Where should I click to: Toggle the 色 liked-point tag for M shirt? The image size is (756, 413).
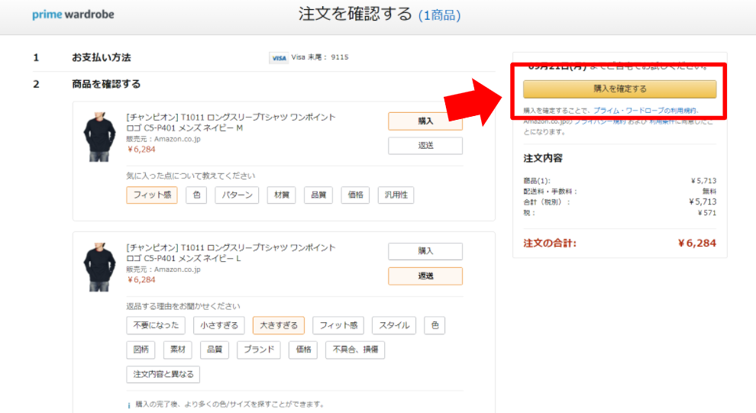pos(196,195)
